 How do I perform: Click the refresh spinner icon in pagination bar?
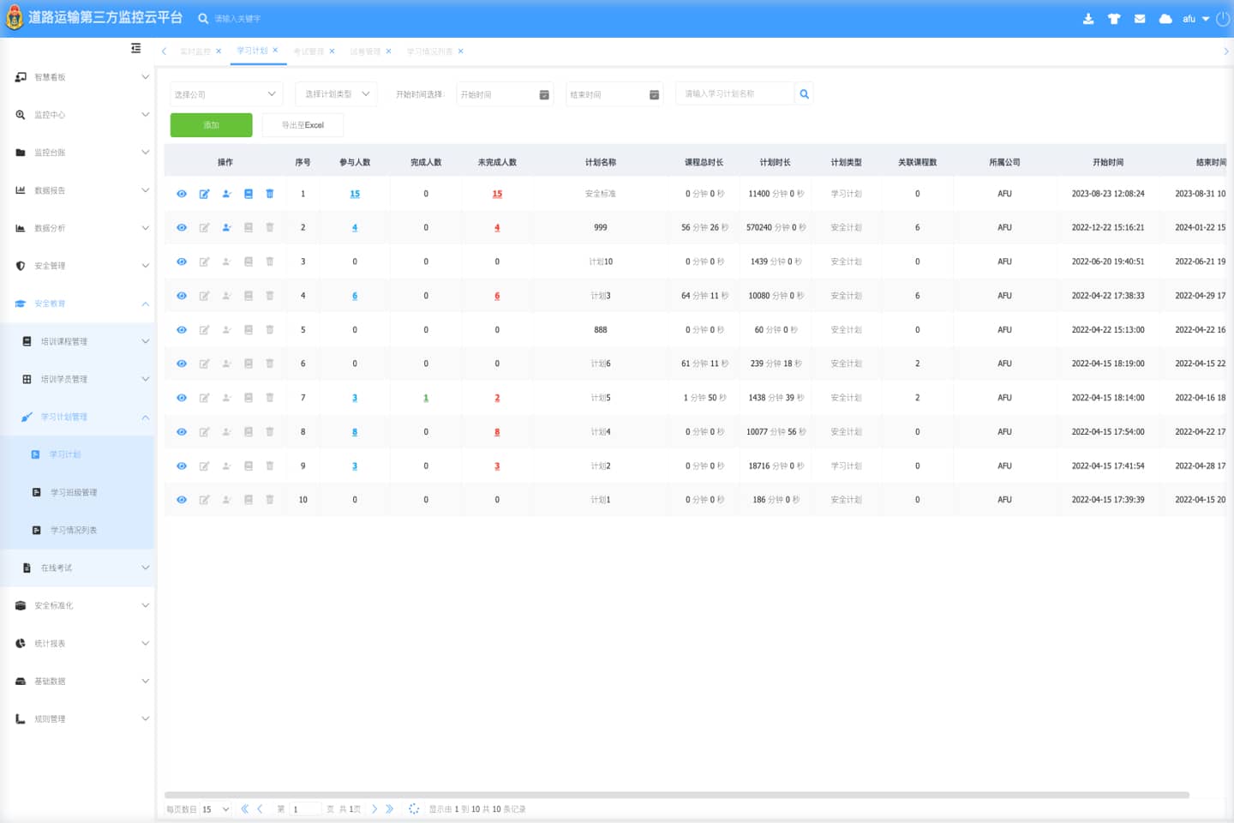tap(414, 808)
